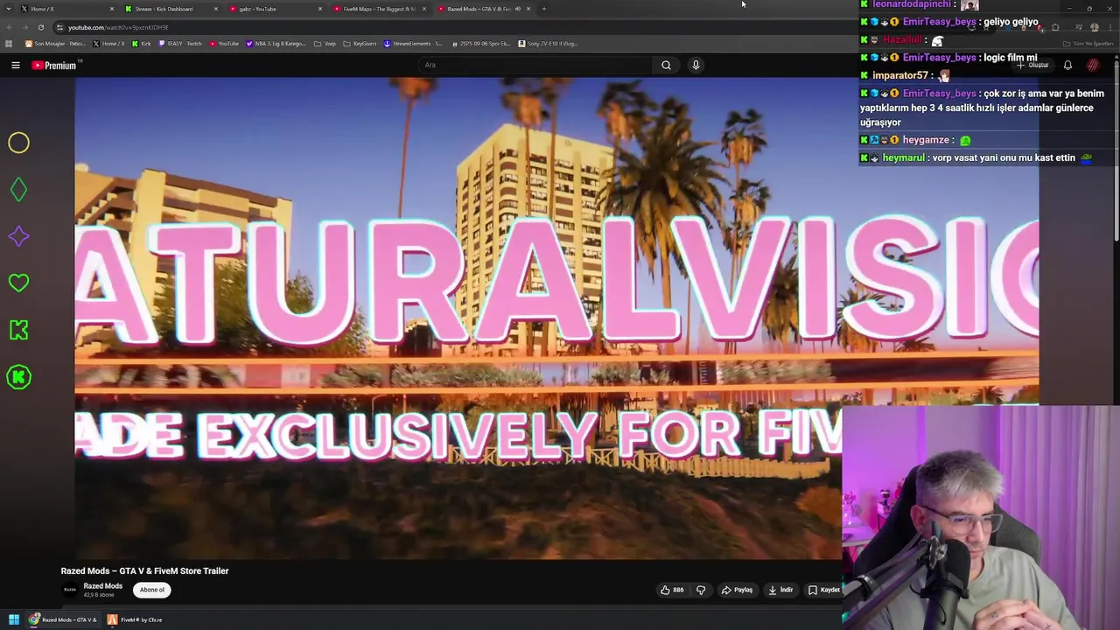Image resolution: width=1120 pixels, height=630 pixels.
Task: Open the browser three-dot menu
Action: click(x=1109, y=27)
